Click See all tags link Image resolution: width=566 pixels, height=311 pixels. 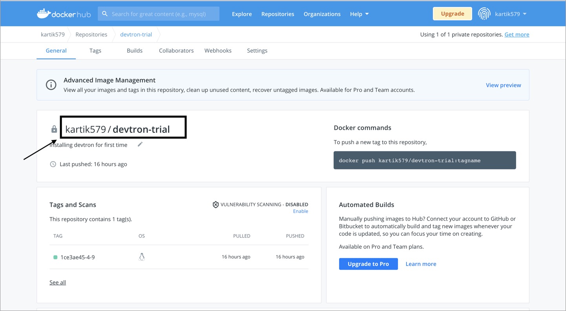coord(58,282)
